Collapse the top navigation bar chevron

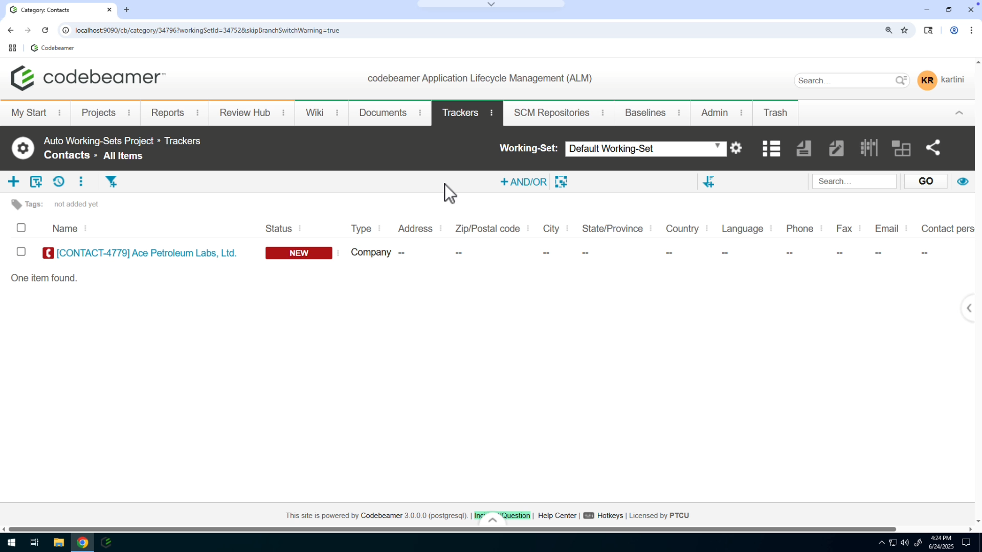pos(959,113)
